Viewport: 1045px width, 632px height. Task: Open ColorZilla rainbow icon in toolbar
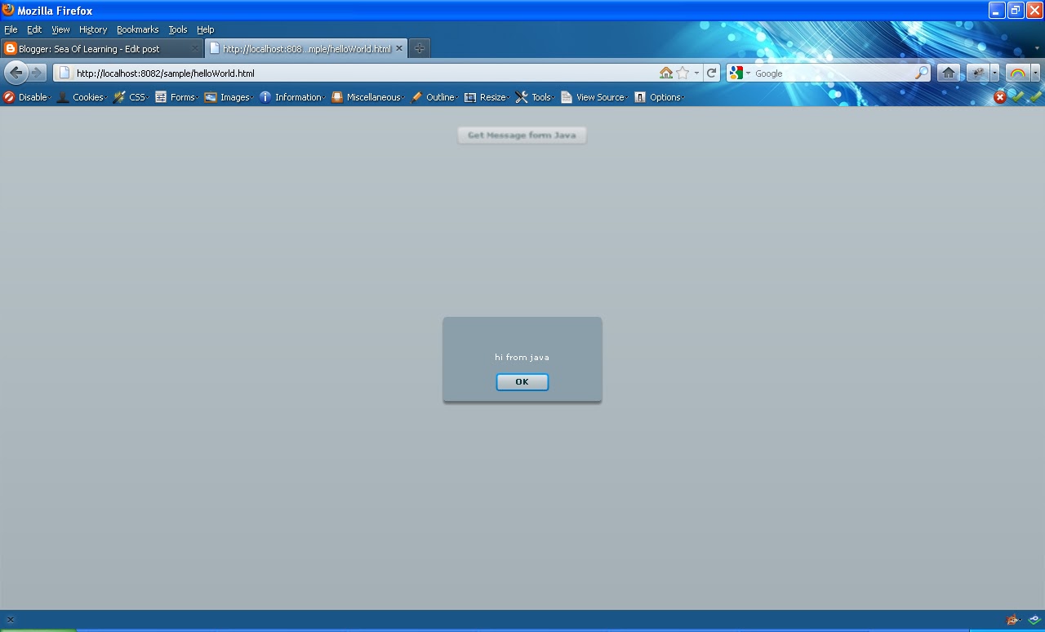[x=1016, y=73]
